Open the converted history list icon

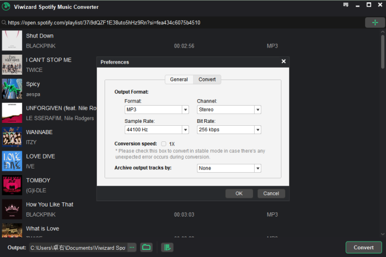(x=167, y=248)
